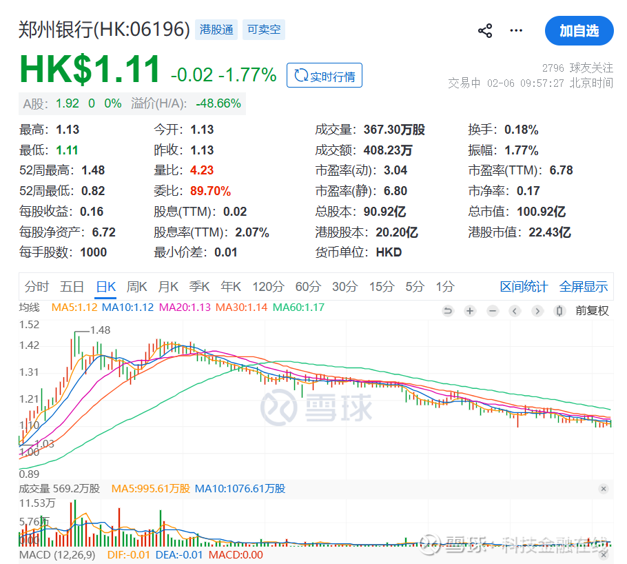This screenshot has width=627, height=564.
Task: Click the MACD (12,26,9) label
Action: pyautogui.click(x=57, y=555)
